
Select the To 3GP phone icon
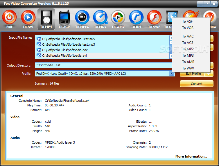coord(64,17)
